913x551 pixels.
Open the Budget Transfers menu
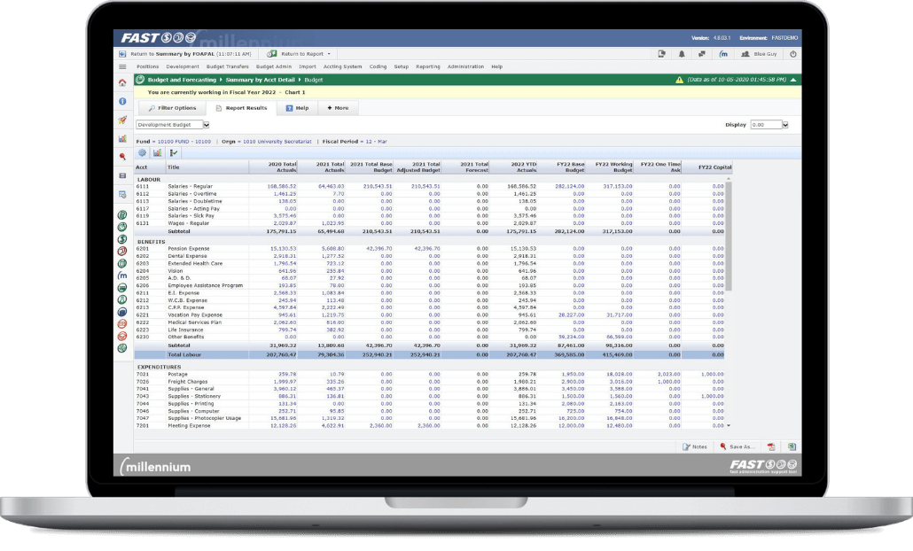[227, 67]
